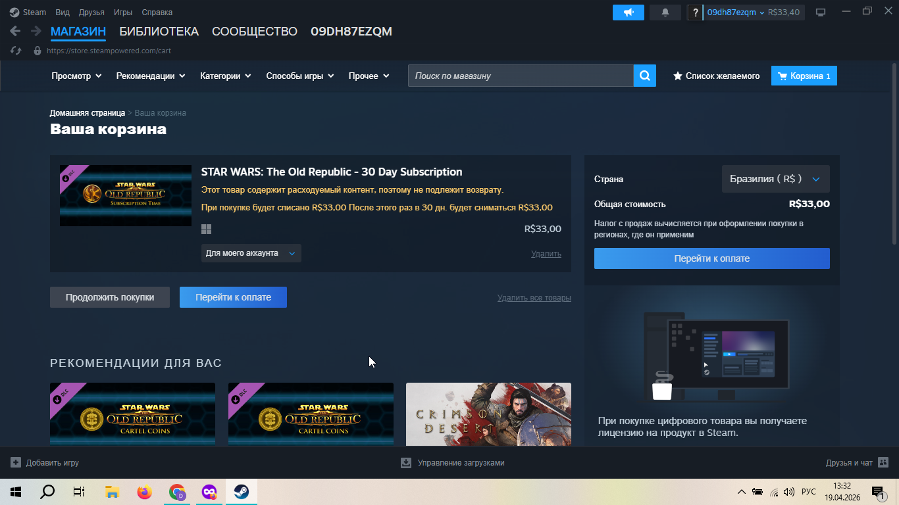Image resolution: width=899 pixels, height=505 pixels.
Task: Remove the subscription via Удалить
Action: (x=546, y=254)
